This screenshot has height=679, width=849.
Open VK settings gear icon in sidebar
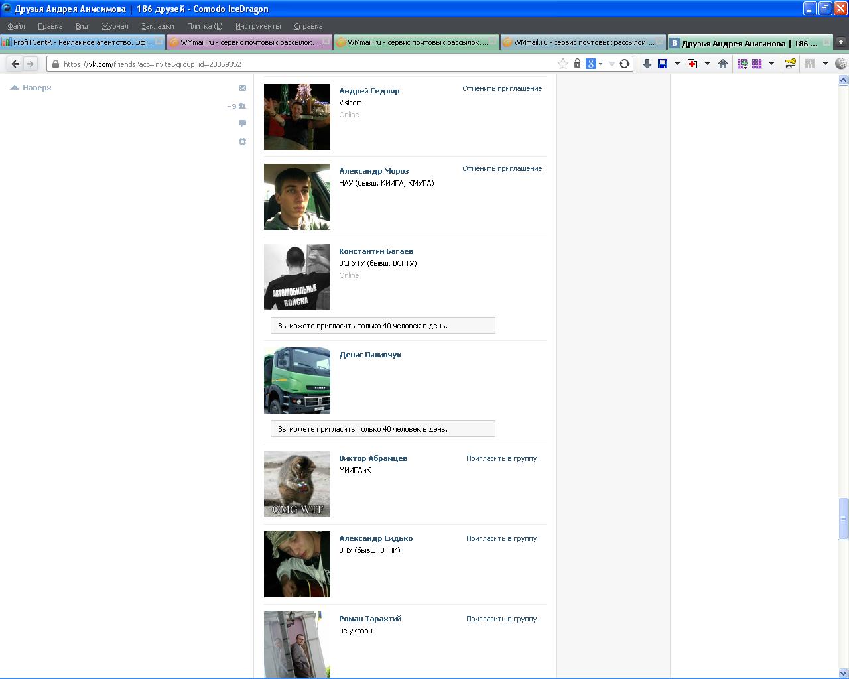pos(242,141)
